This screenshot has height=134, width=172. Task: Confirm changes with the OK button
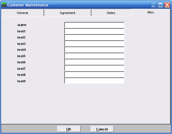[69, 129]
